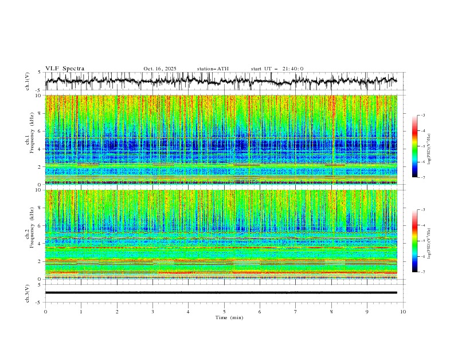Click the 'start UT = 21:40:0' text
The image size is (454, 350).
pos(277,69)
